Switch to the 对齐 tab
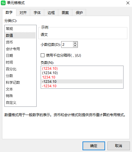 pos(23,13)
